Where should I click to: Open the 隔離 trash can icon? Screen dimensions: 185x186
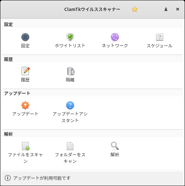(x=70, y=71)
